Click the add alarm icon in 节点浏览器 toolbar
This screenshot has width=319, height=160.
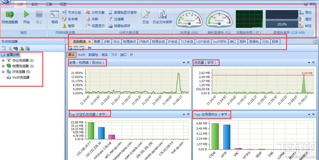click(22, 48)
